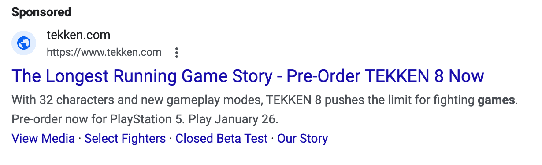Click "Pre-Order TEKKEN 8 Now" in headline
This screenshot has width=542, height=165.
(x=385, y=77)
